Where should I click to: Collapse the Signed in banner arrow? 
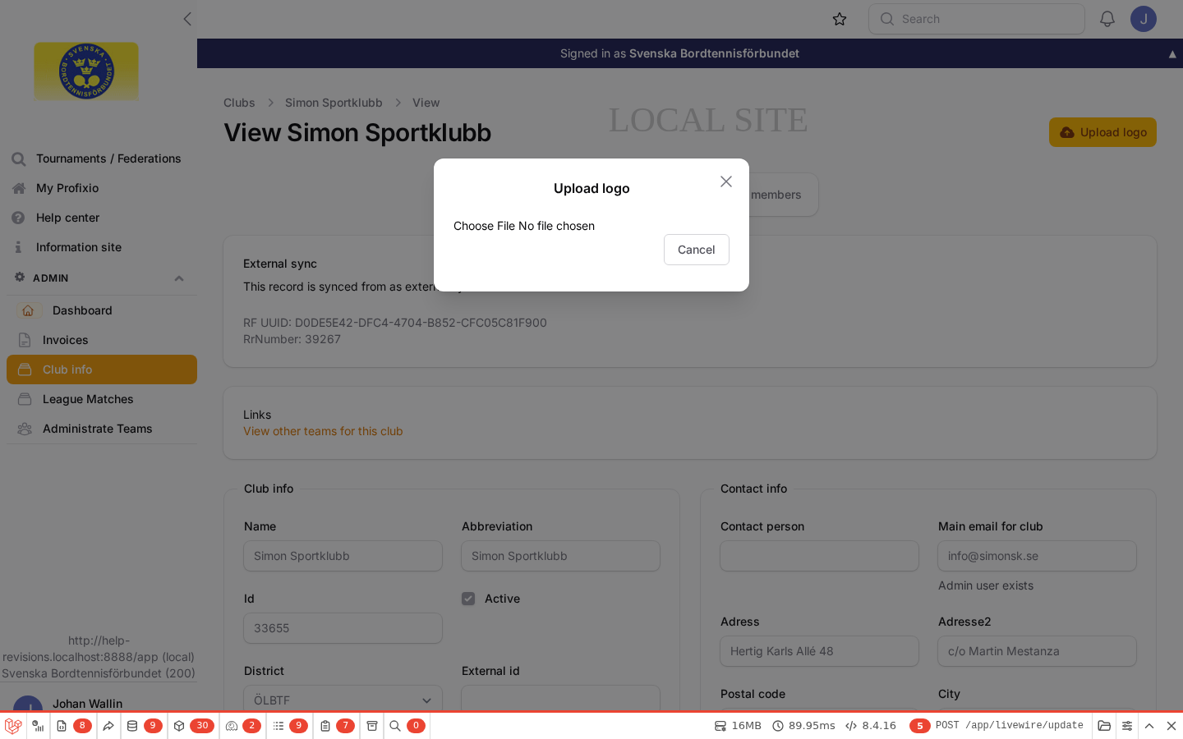tap(1172, 54)
